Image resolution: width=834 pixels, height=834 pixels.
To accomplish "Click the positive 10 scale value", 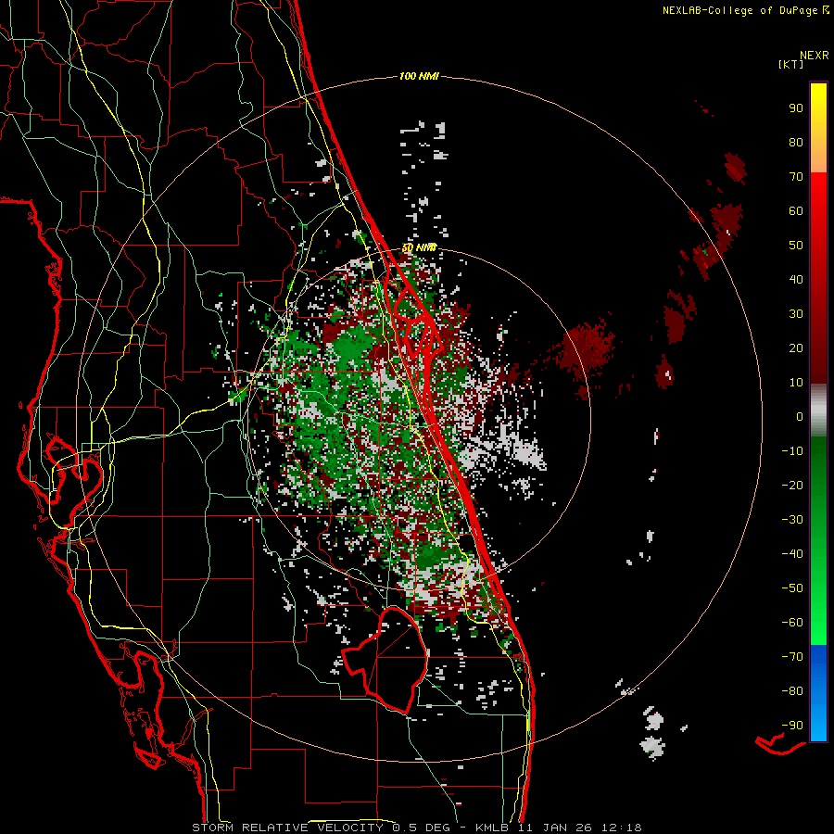I will click(796, 383).
